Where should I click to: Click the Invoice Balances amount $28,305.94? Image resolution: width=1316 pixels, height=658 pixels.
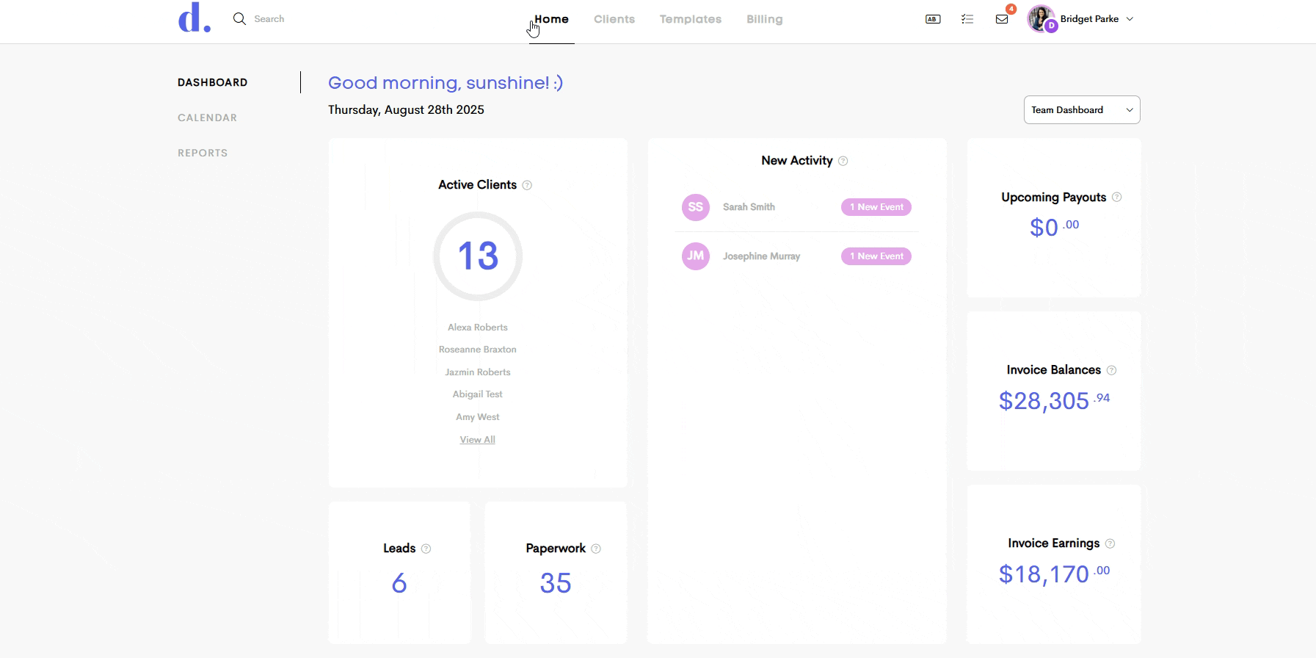click(x=1054, y=400)
